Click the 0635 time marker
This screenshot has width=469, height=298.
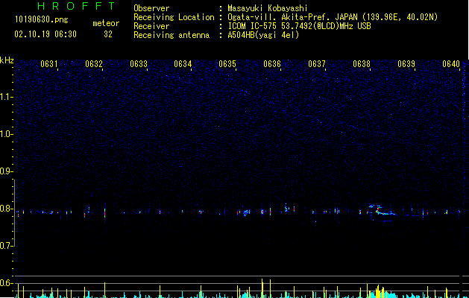pyautogui.click(x=227, y=64)
